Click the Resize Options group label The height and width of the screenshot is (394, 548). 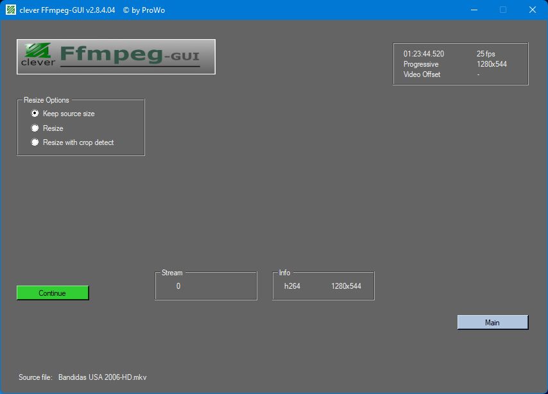[x=46, y=100]
